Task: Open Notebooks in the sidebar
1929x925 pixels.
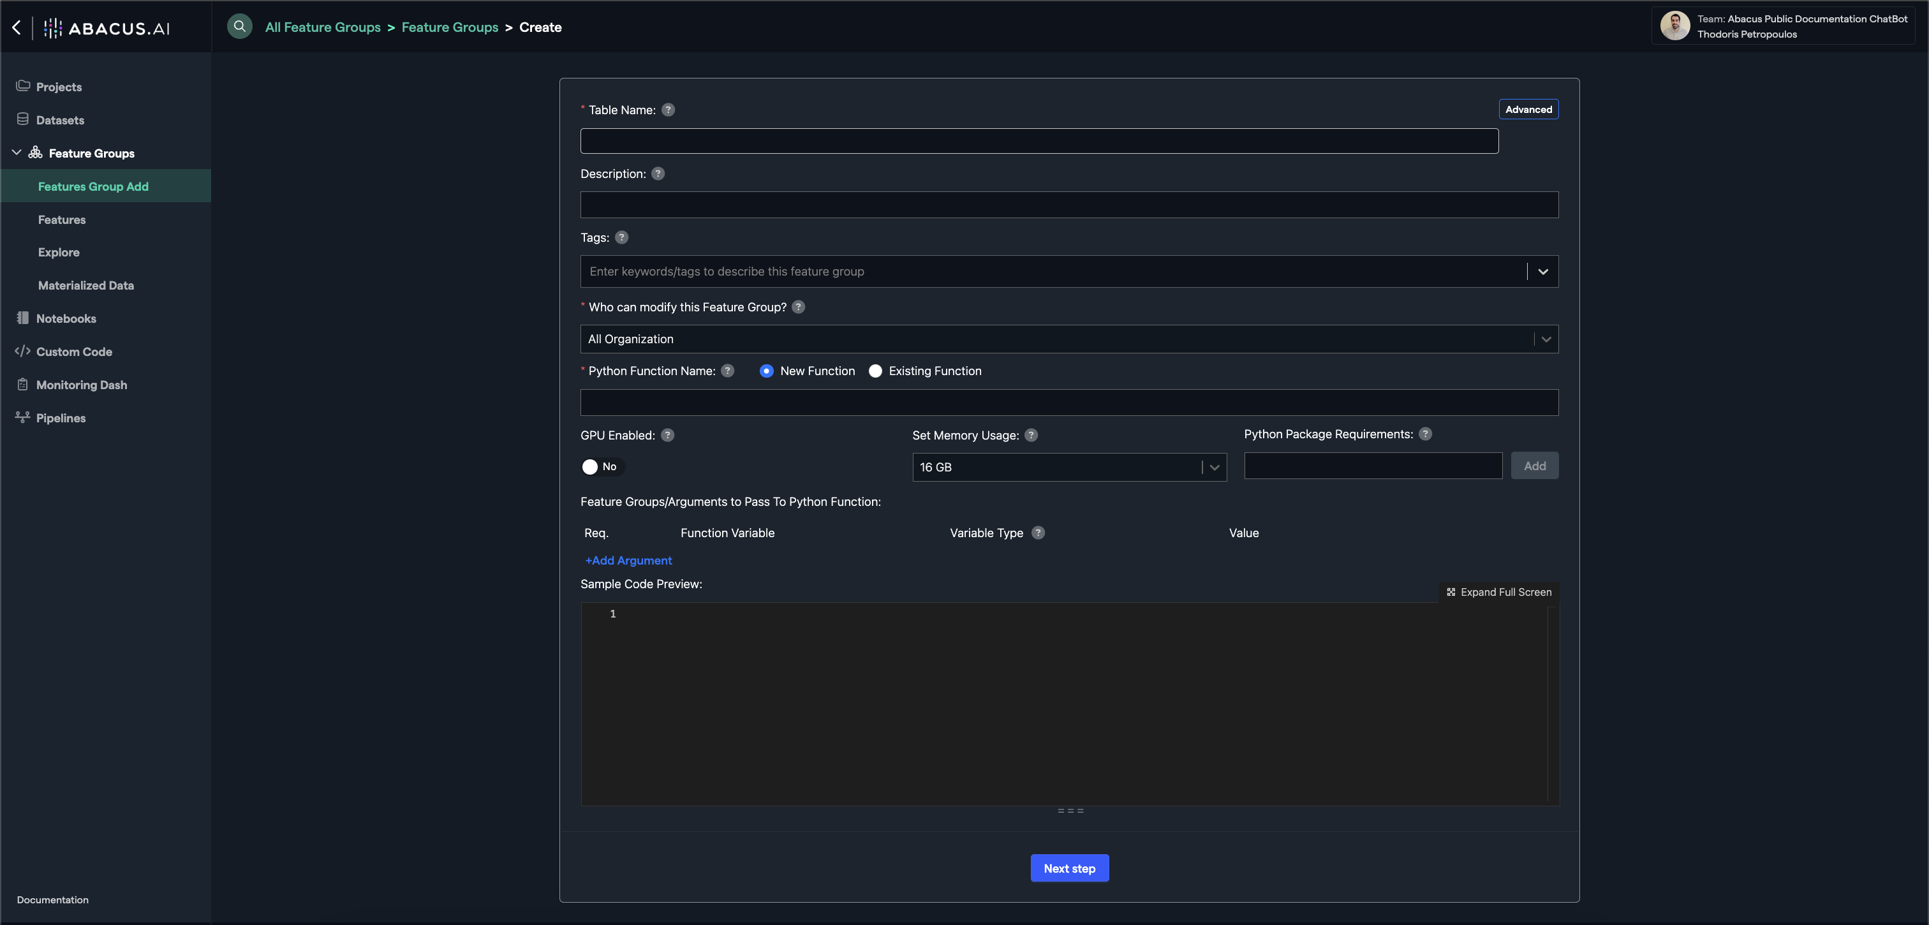Action: coord(66,318)
